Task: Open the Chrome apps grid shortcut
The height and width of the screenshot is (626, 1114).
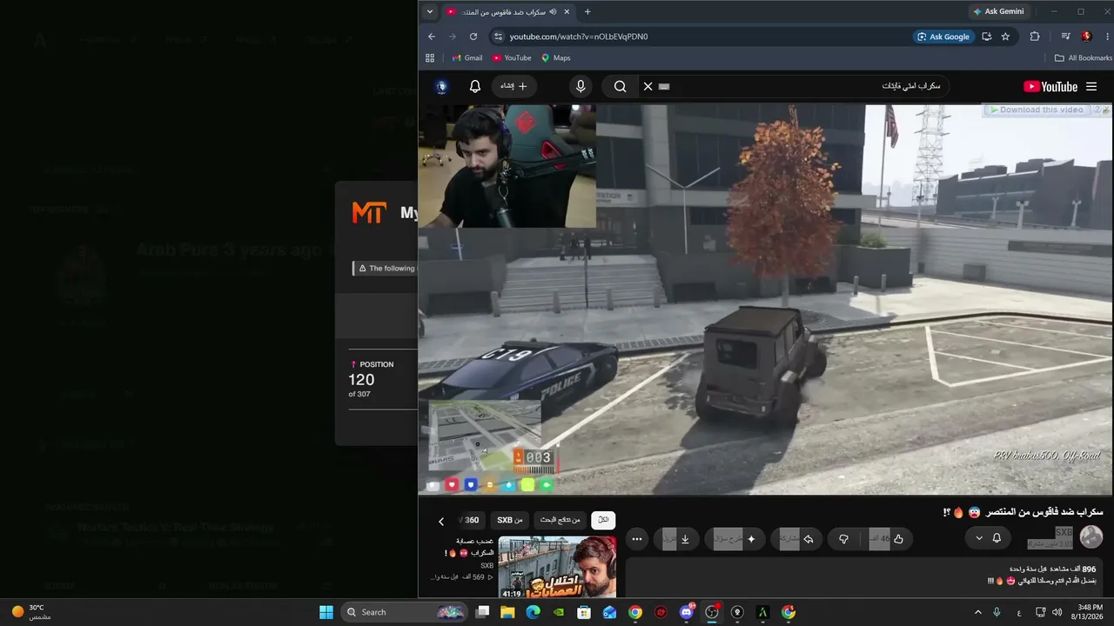Action: click(430, 58)
